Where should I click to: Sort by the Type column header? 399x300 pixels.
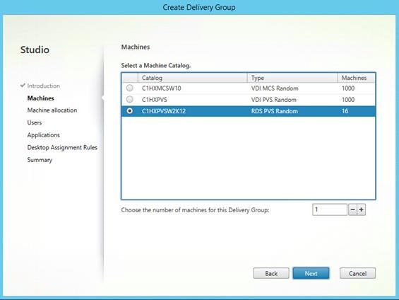(x=292, y=78)
